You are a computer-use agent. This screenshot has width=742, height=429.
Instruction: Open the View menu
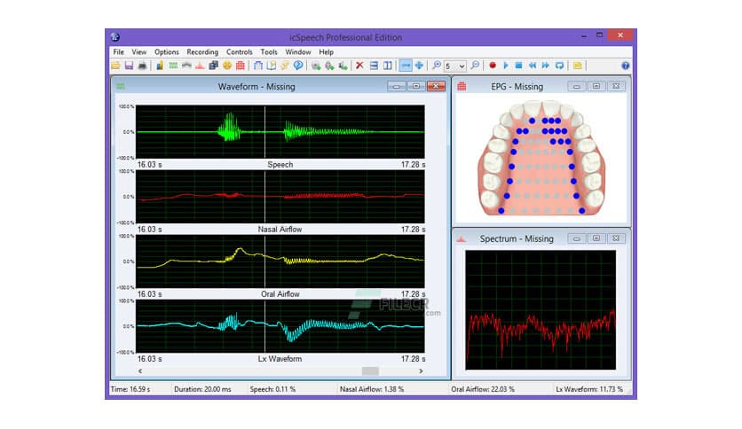(x=139, y=52)
